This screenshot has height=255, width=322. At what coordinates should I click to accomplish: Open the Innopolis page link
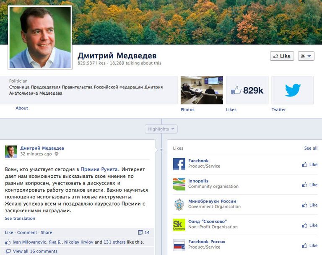click(198, 181)
